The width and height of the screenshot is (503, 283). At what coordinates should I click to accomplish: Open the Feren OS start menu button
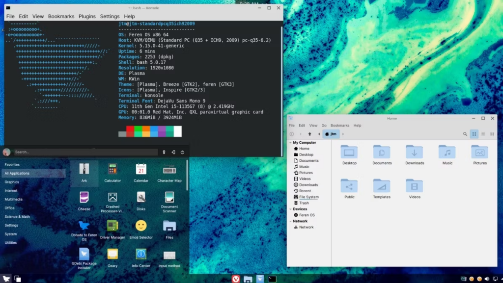tap(6, 279)
